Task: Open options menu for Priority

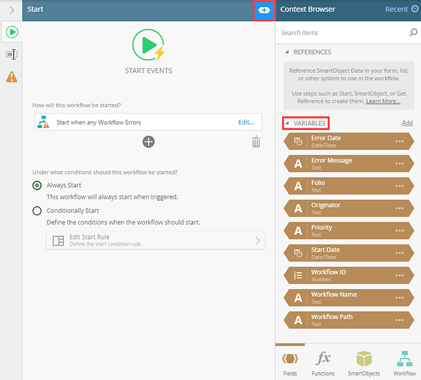Action: [399, 231]
